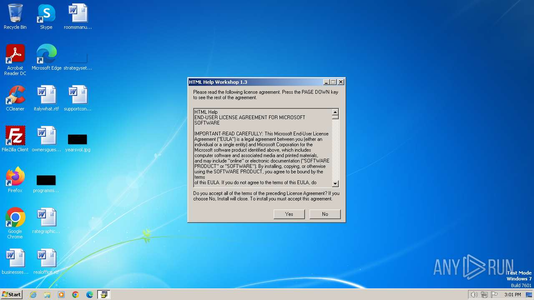The width and height of the screenshot is (534, 300).
Task: Select the Firefox desktop shortcut
Action: [15, 180]
